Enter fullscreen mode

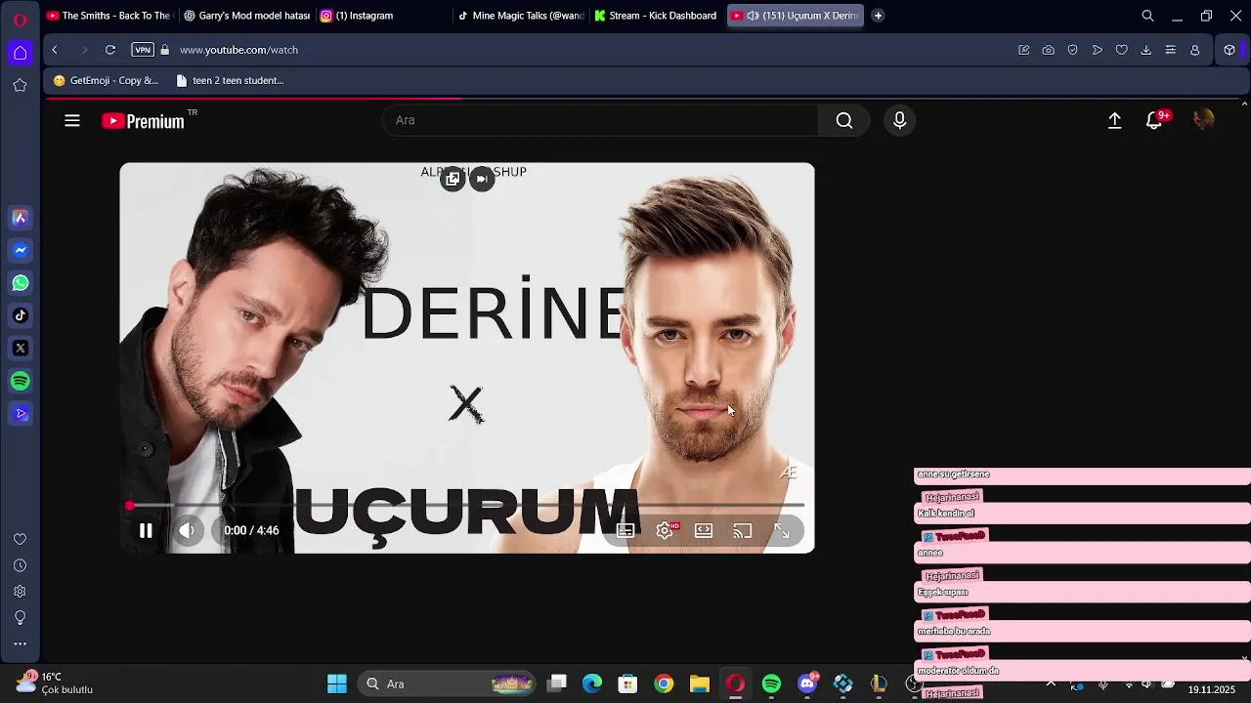pyautogui.click(x=782, y=530)
